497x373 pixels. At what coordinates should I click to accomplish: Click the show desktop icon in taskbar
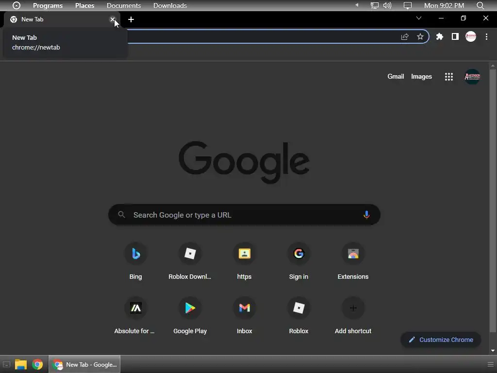click(6, 364)
